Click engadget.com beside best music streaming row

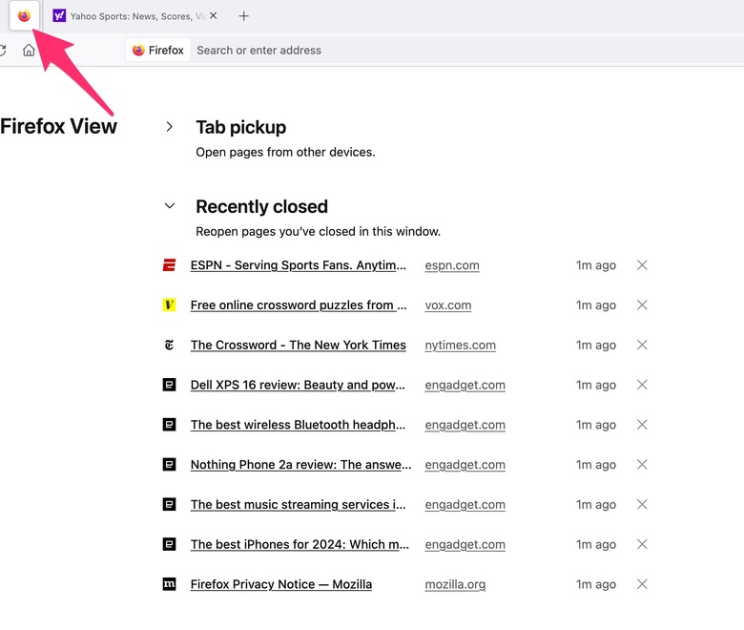point(465,504)
